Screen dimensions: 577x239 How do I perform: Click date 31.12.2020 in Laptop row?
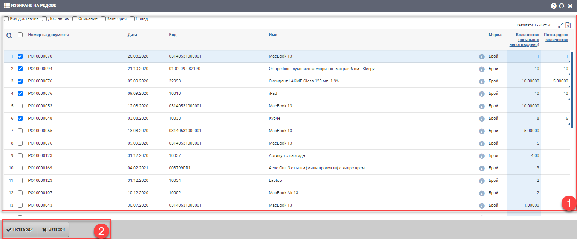138,180
